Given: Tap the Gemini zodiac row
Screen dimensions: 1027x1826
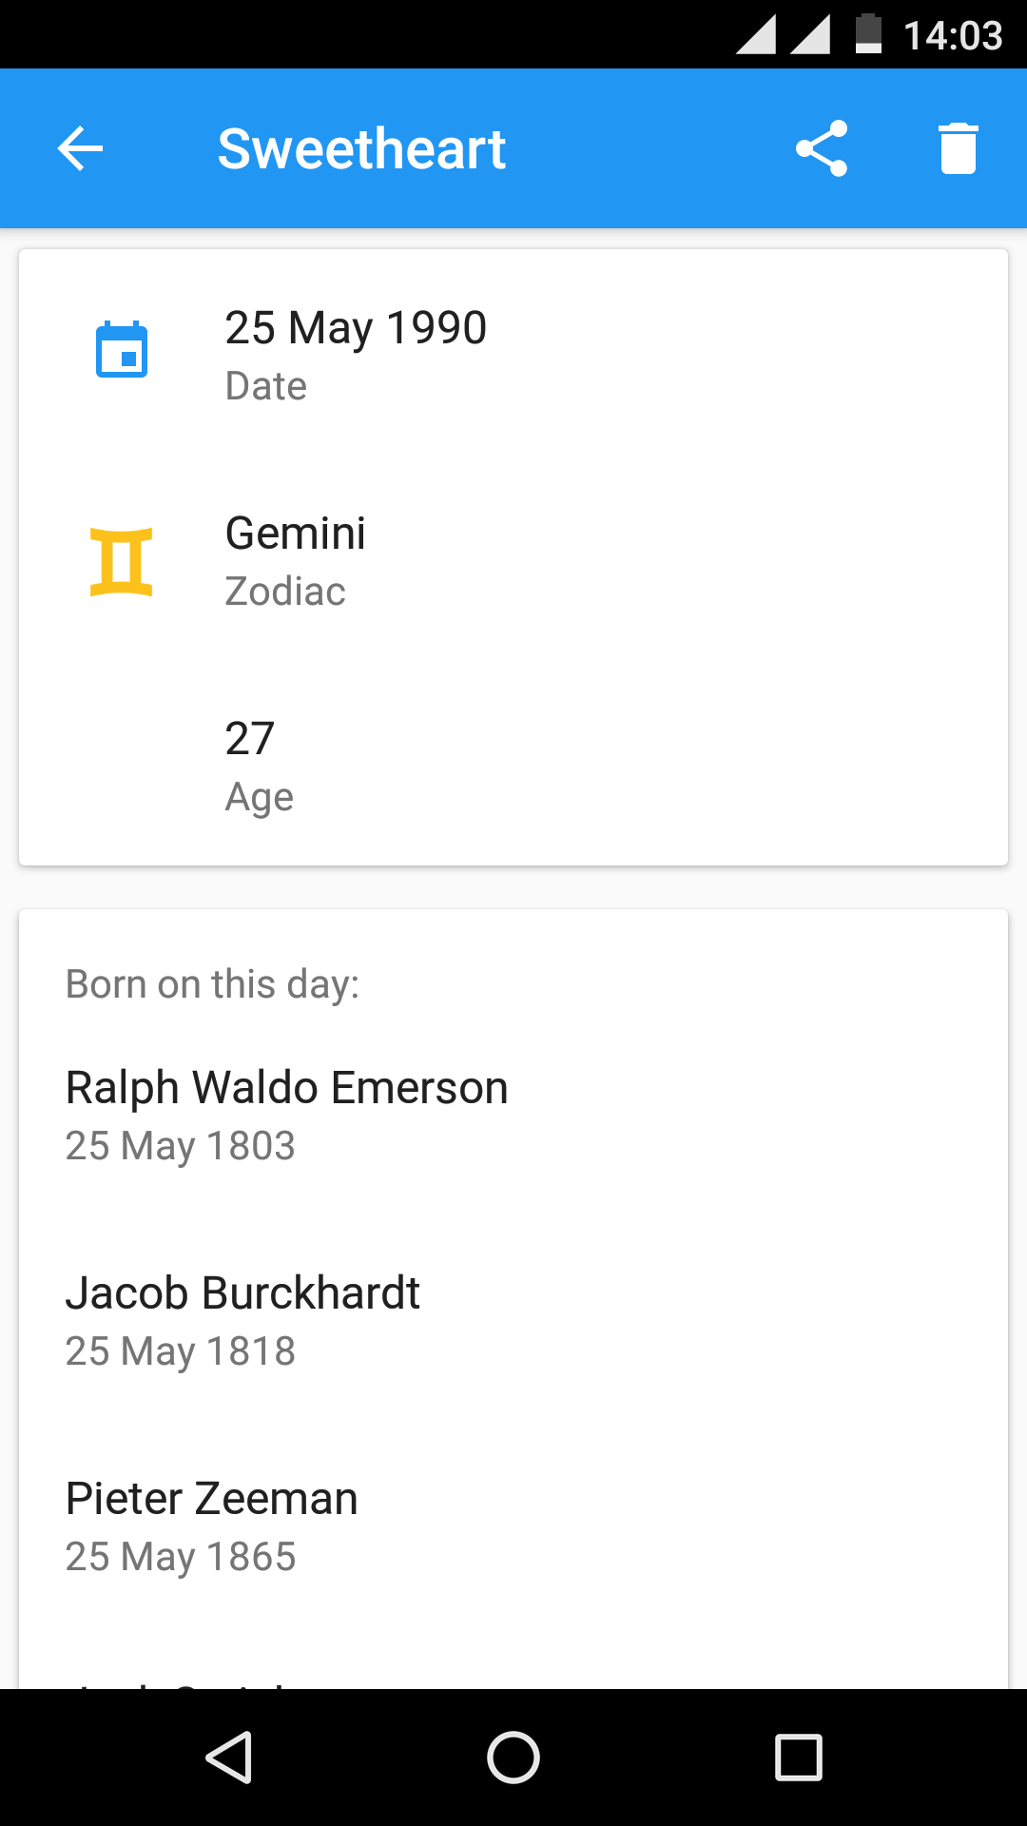Looking at the screenshot, I should (x=513, y=561).
